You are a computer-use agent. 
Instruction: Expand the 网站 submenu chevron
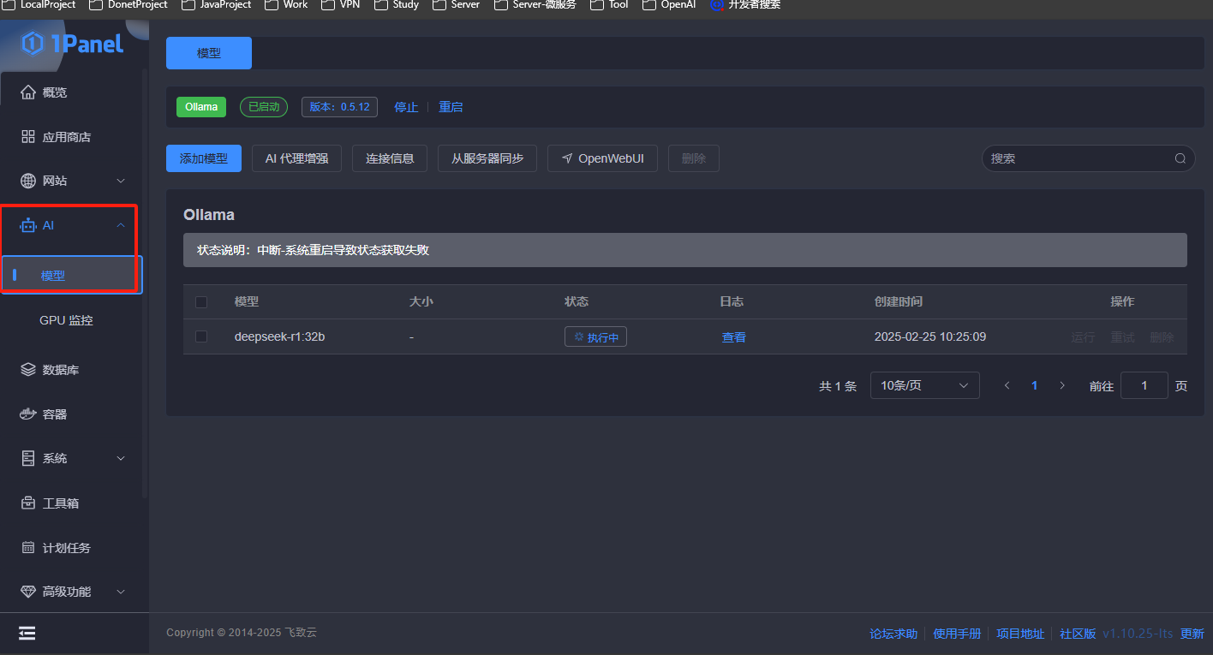121,182
